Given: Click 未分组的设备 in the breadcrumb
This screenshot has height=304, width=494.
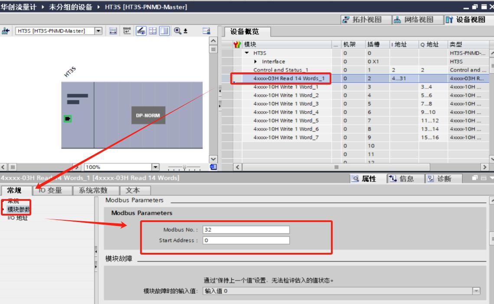Looking at the screenshot, I should click(x=71, y=7).
